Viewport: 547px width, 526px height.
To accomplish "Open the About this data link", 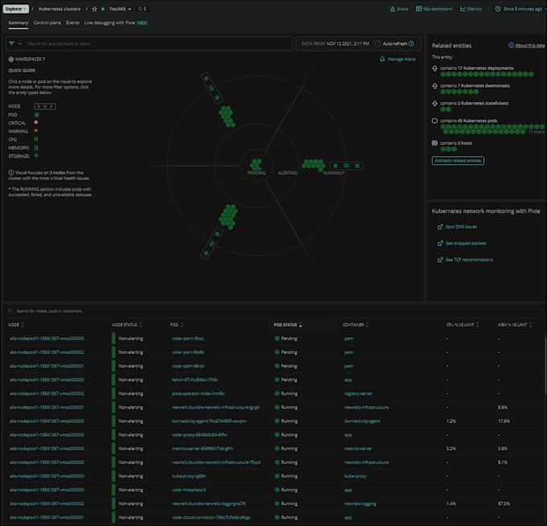I will click(529, 45).
